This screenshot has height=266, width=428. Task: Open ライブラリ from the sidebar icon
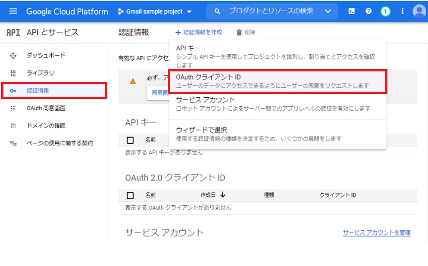[x=14, y=73]
